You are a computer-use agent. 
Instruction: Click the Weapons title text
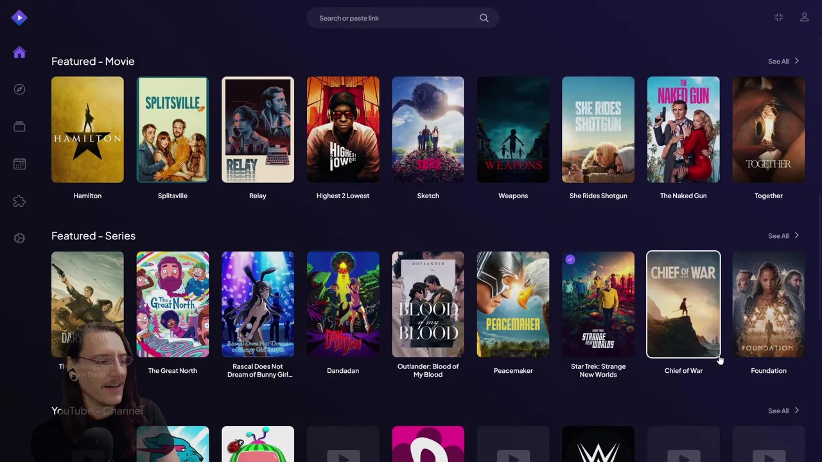click(x=513, y=196)
